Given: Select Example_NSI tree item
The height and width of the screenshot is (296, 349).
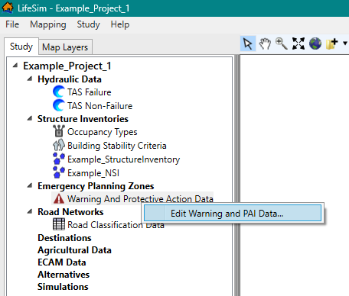Looking at the screenshot, I should [93, 173].
